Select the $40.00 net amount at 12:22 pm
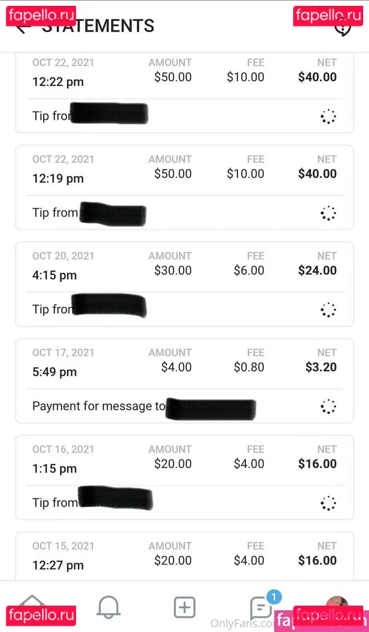Image resolution: width=369 pixels, height=632 pixels. 317,77
